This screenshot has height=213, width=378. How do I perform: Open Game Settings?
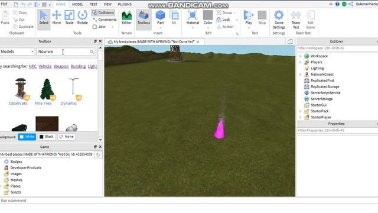coord(279,20)
